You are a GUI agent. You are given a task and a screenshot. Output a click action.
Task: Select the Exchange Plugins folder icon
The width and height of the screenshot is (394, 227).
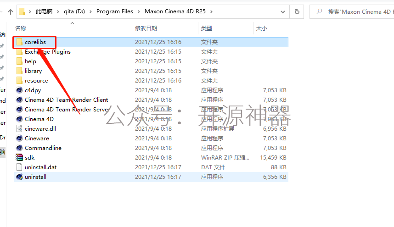[19, 52]
